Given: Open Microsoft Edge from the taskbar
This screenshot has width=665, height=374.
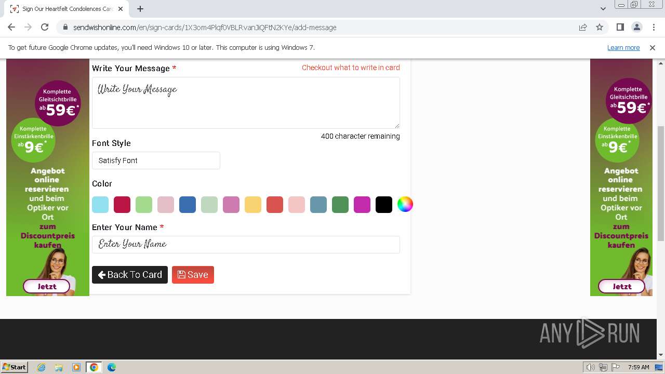Looking at the screenshot, I should pos(112,367).
